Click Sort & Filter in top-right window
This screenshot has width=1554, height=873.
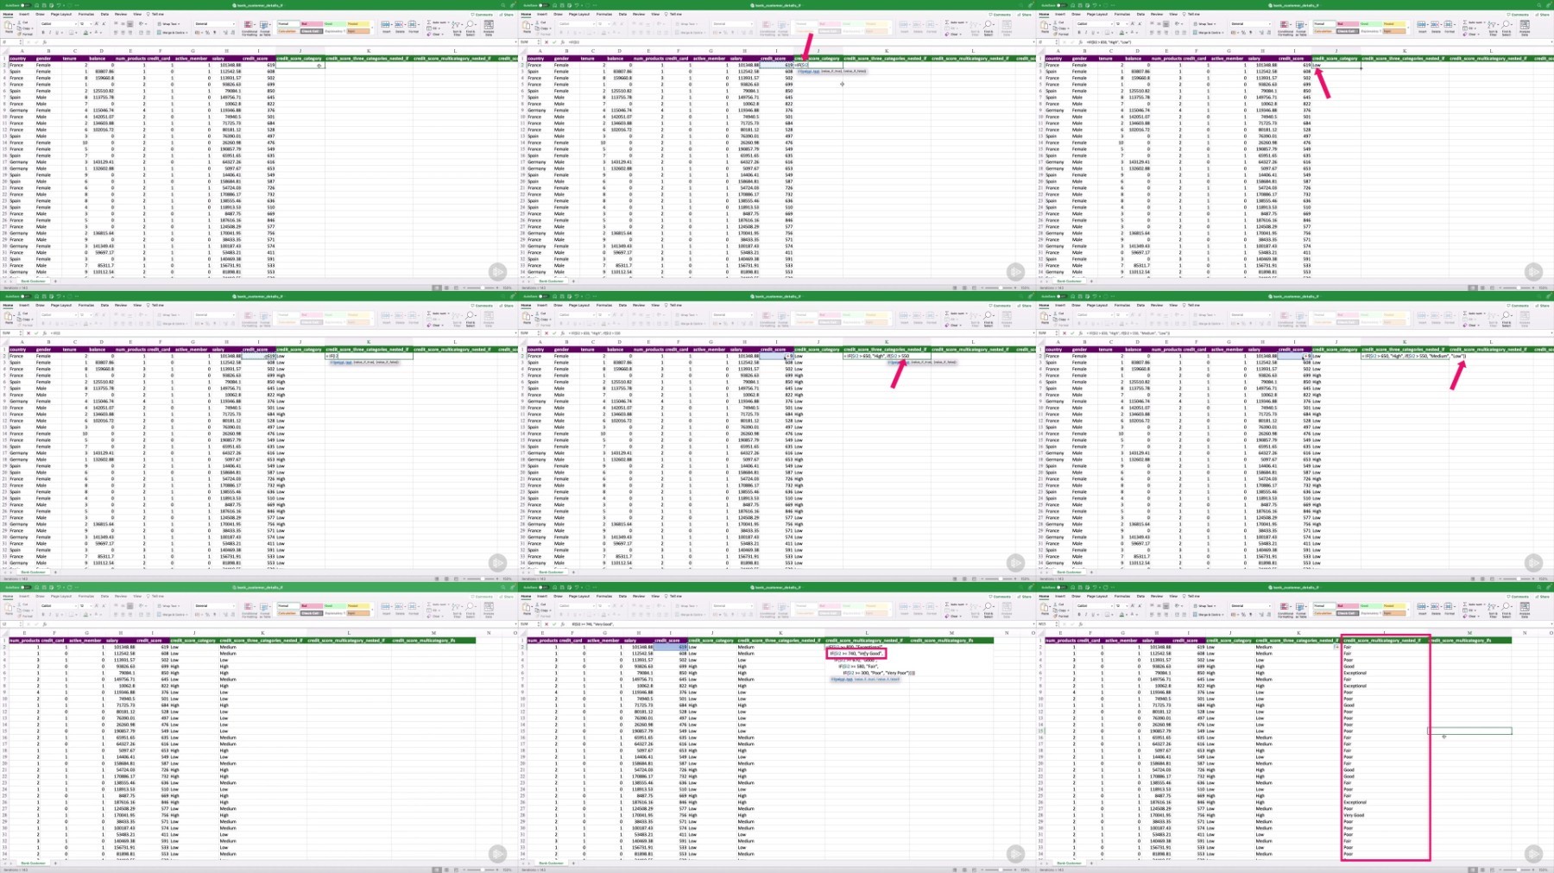coord(1493,28)
